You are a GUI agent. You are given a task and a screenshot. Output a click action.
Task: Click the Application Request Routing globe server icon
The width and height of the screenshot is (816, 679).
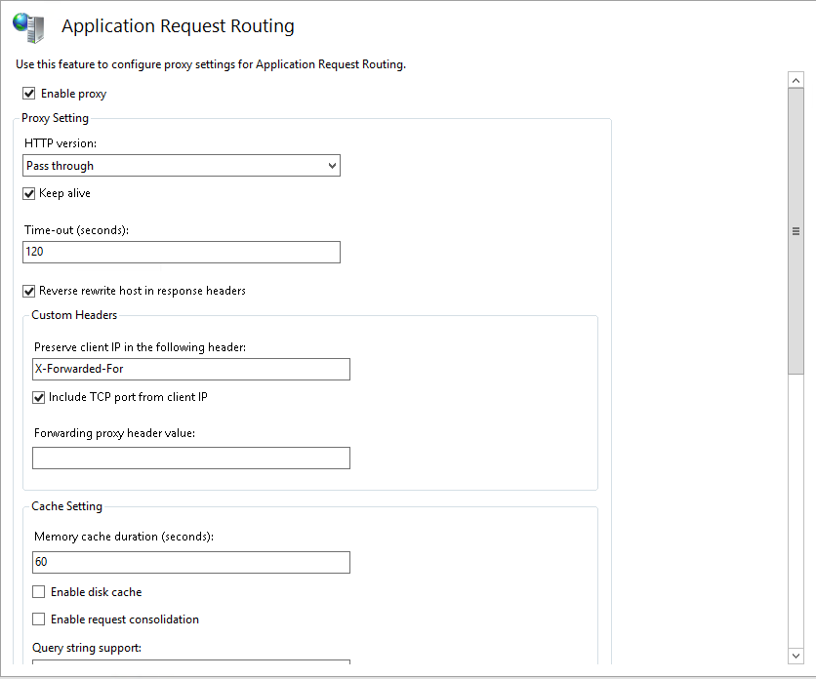click(28, 27)
